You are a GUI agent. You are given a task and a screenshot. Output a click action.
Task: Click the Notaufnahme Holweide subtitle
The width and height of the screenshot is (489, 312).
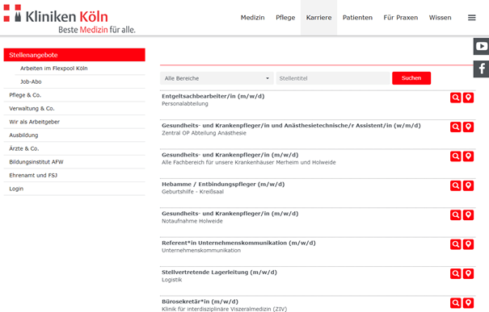point(192,221)
